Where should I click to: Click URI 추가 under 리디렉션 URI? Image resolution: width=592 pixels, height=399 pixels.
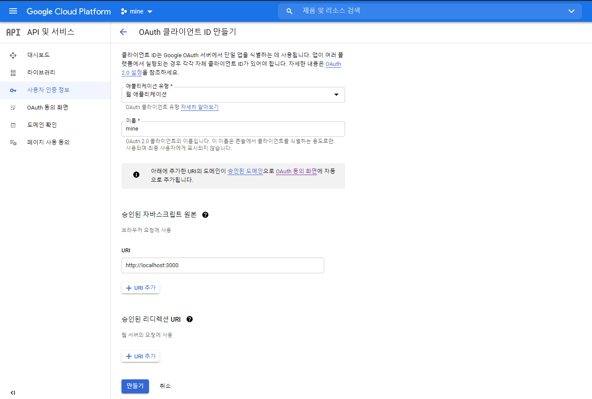tap(141, 357)
